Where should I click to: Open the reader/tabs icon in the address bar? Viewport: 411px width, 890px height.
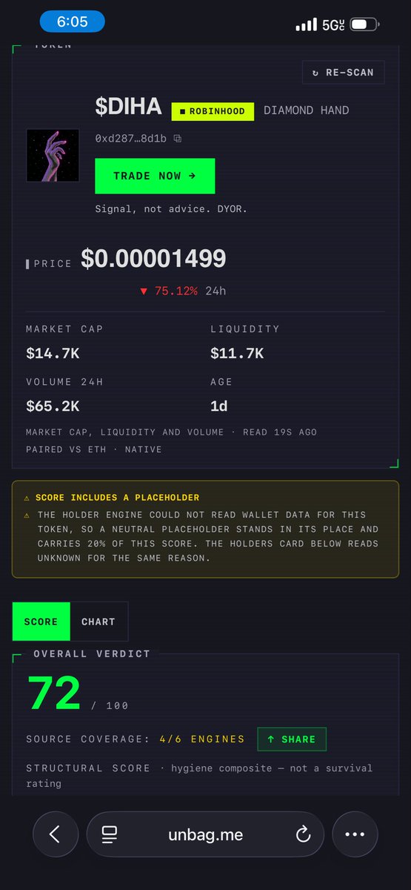110,834
